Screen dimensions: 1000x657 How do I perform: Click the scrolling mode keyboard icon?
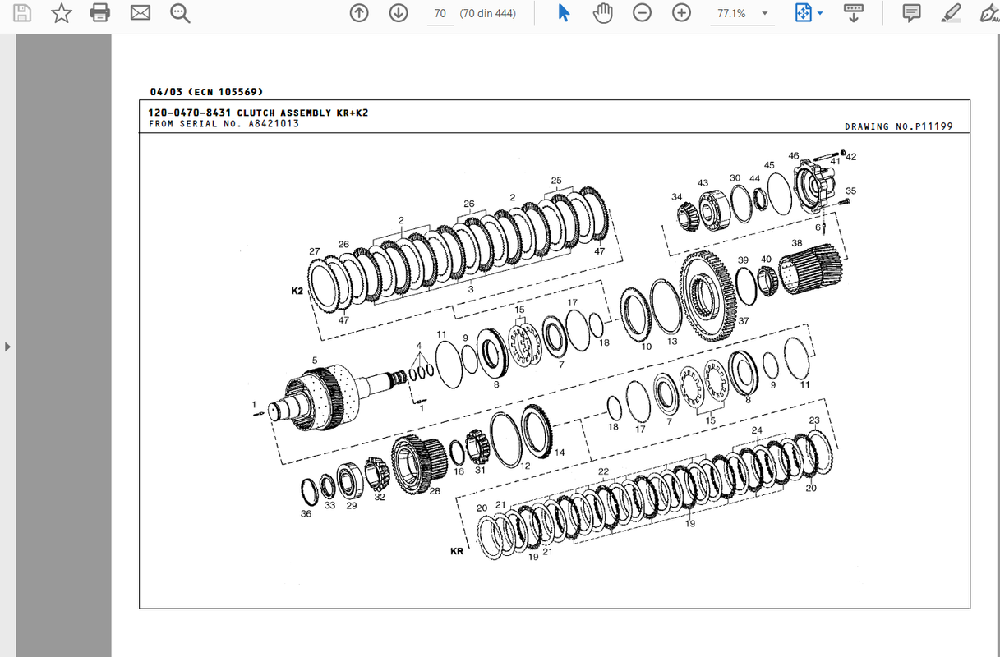(x=854, y=13)
